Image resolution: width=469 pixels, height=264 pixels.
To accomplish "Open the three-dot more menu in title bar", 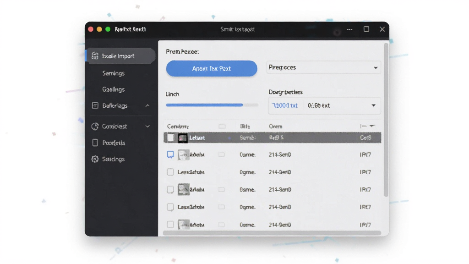I will click(x=349, y=29).
